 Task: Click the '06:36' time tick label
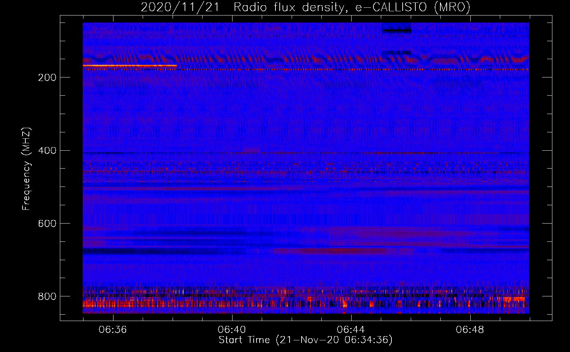tap(113, 330)
